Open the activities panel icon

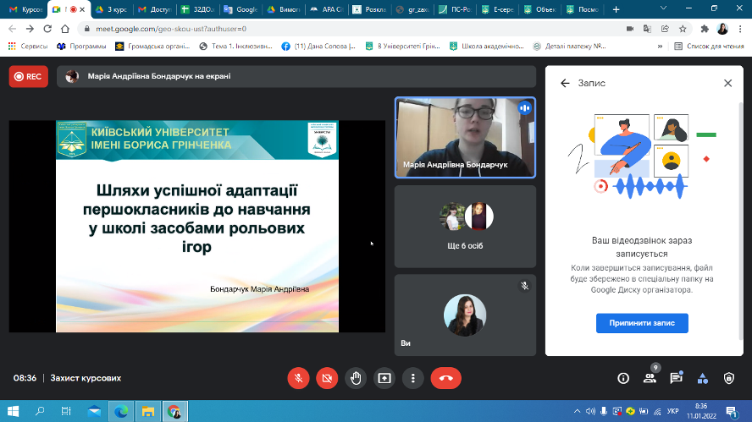(702, 378)
